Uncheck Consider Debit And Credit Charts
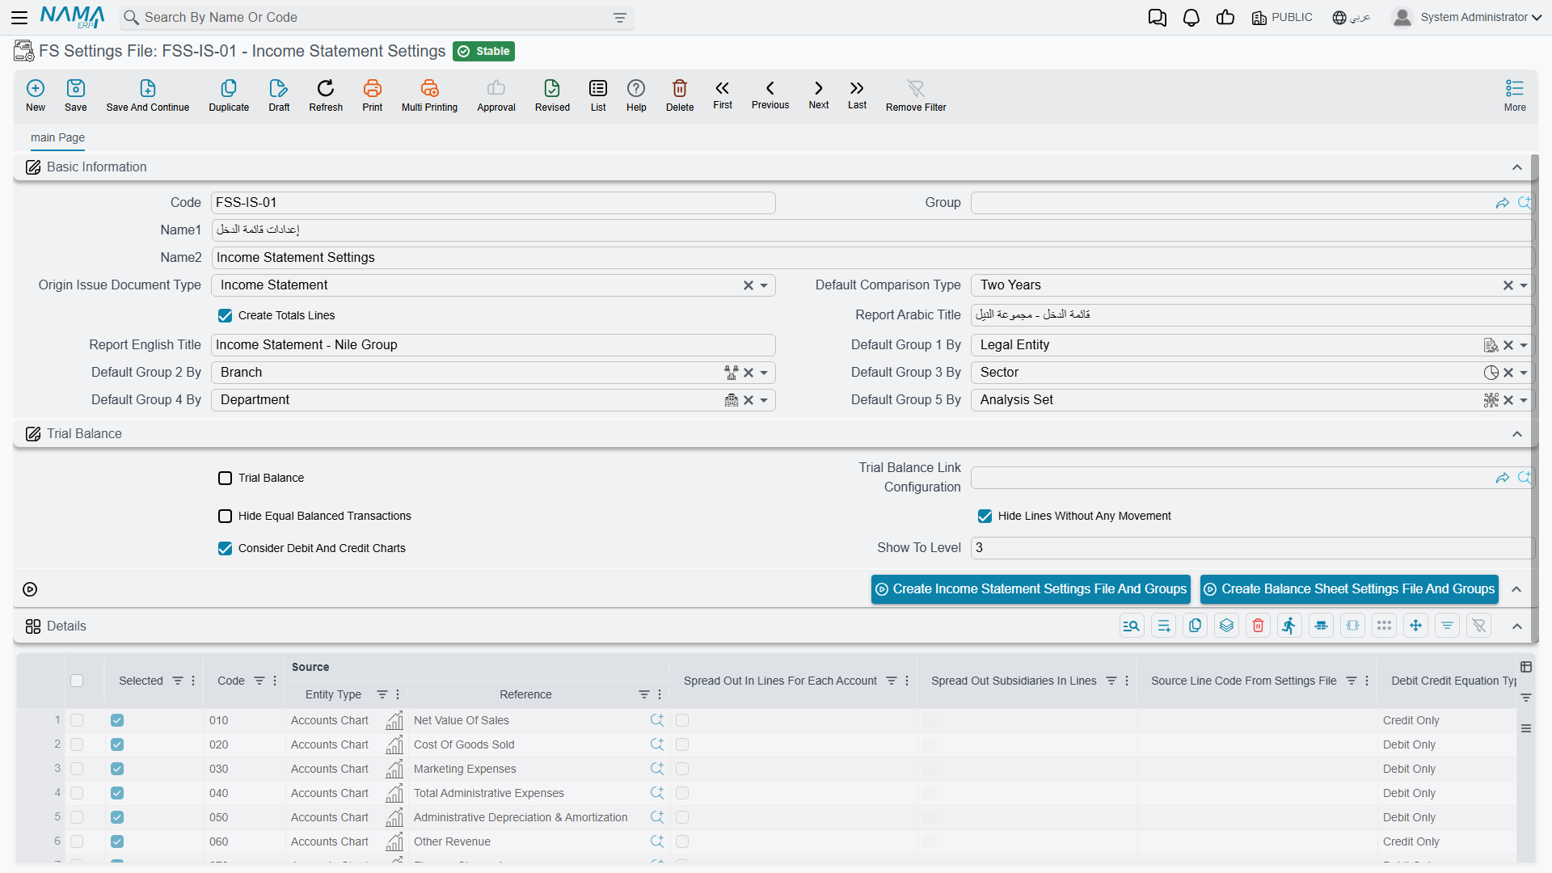This screenshot has width=1552, height=873. click(x=226, y=549)
